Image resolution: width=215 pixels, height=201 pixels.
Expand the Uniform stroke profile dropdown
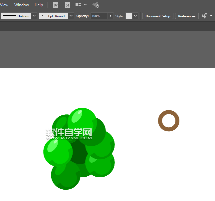34,16
